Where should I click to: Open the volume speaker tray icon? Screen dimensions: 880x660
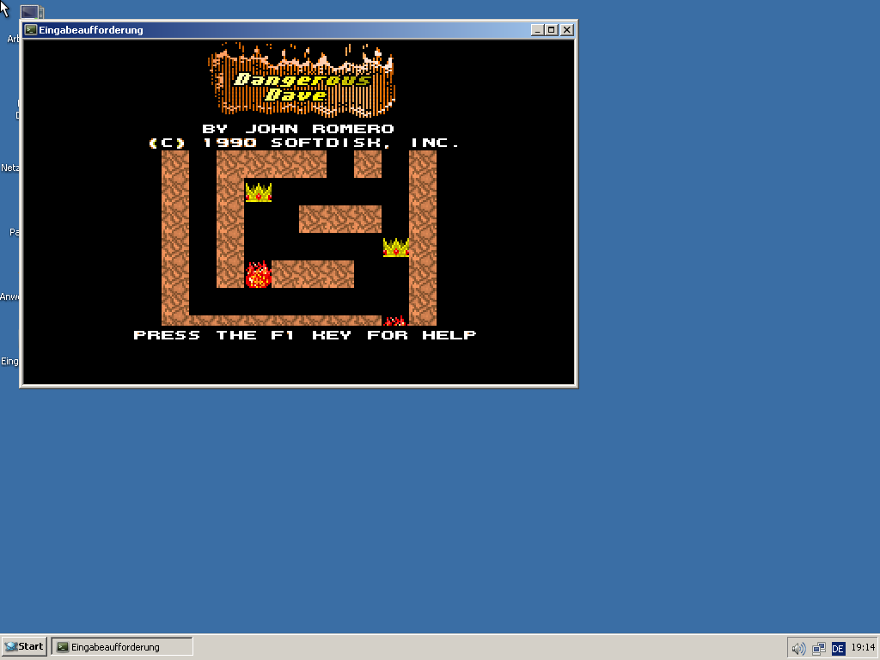tap(798, 649)
